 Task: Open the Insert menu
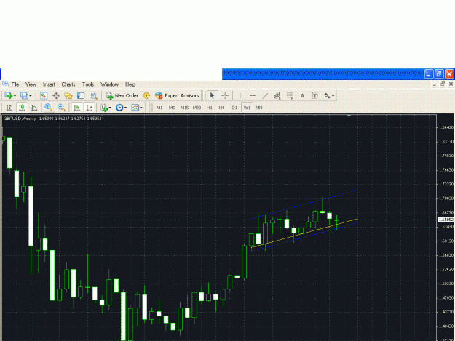click(49, 84)
